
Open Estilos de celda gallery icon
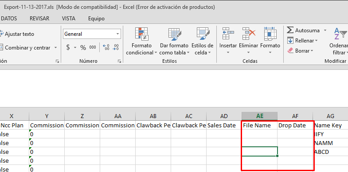click(x=203, y=34)
